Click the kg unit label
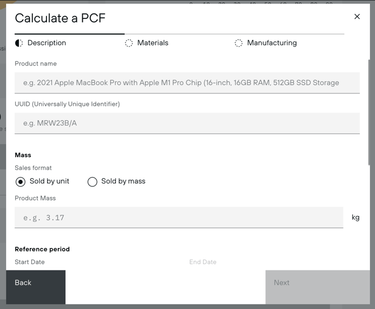The height and width of the screenshot is (309, 375). click(355, 218)
